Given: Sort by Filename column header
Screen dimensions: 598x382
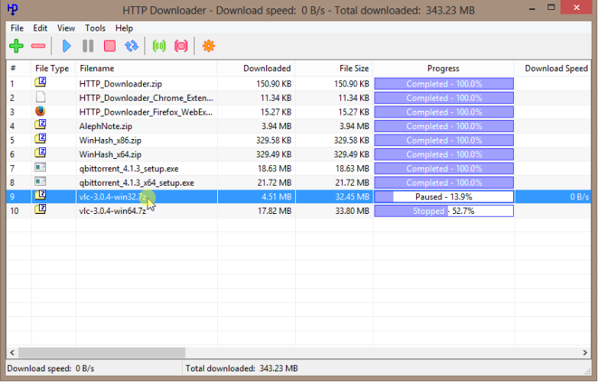Looking at the screenshot, I should (147, 69).
